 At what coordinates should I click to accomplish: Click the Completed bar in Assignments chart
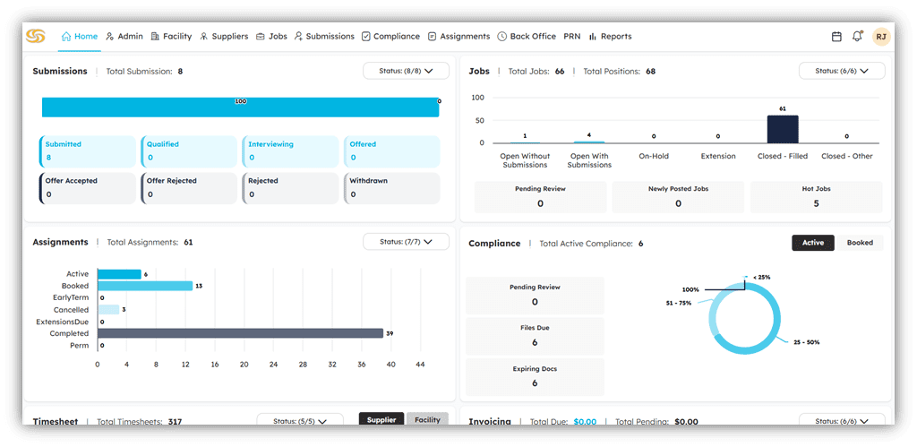240,333
